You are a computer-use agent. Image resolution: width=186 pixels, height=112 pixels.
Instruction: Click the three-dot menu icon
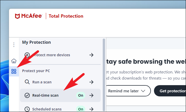pos(14,45)
